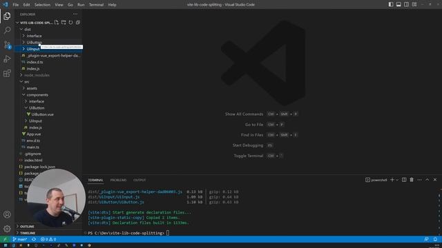This screenshot has width=442, height=248.
Task: Expand the dist UiInput folder
Action: (48, 49)
